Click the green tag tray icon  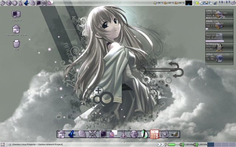pyautogui.click(x=197, y=3)
